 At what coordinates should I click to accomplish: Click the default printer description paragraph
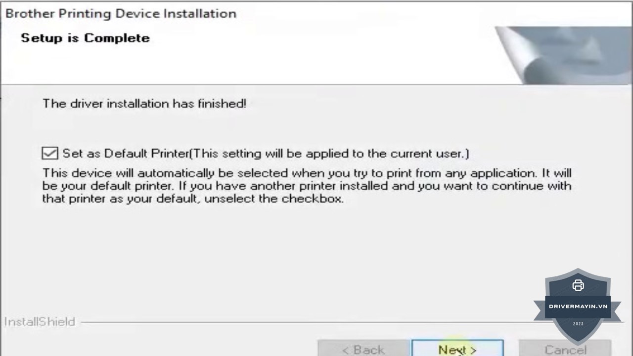(307, 186)
